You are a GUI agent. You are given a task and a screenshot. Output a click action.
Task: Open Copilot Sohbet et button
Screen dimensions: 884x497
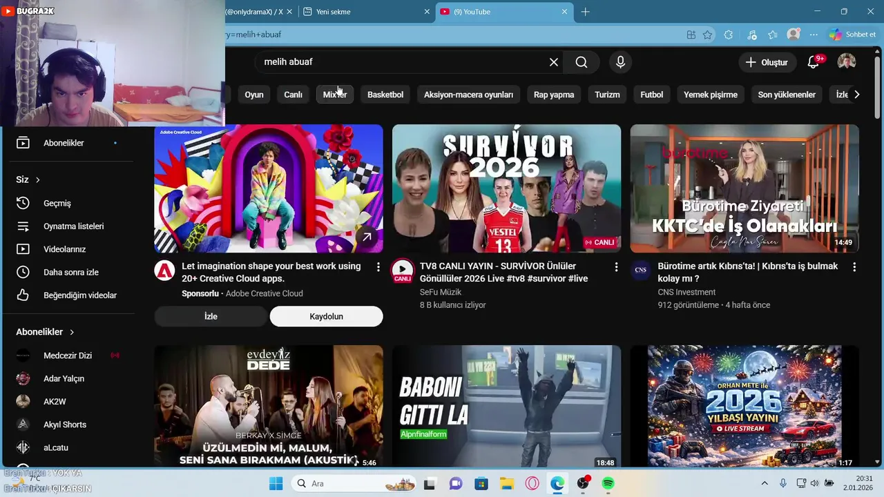click(x=853, y=35)
